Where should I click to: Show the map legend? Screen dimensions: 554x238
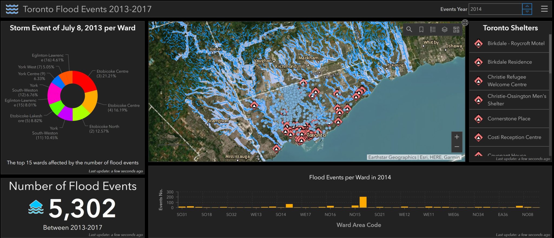click(433, 29)
